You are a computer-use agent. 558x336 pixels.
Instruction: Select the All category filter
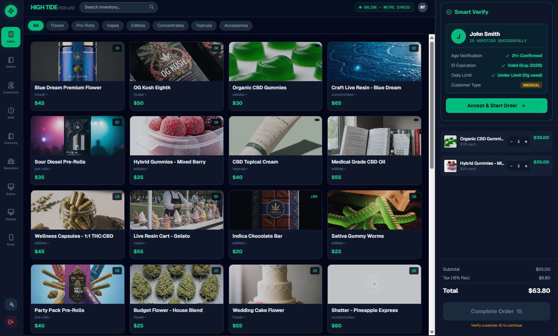click(x=36, y=26)
